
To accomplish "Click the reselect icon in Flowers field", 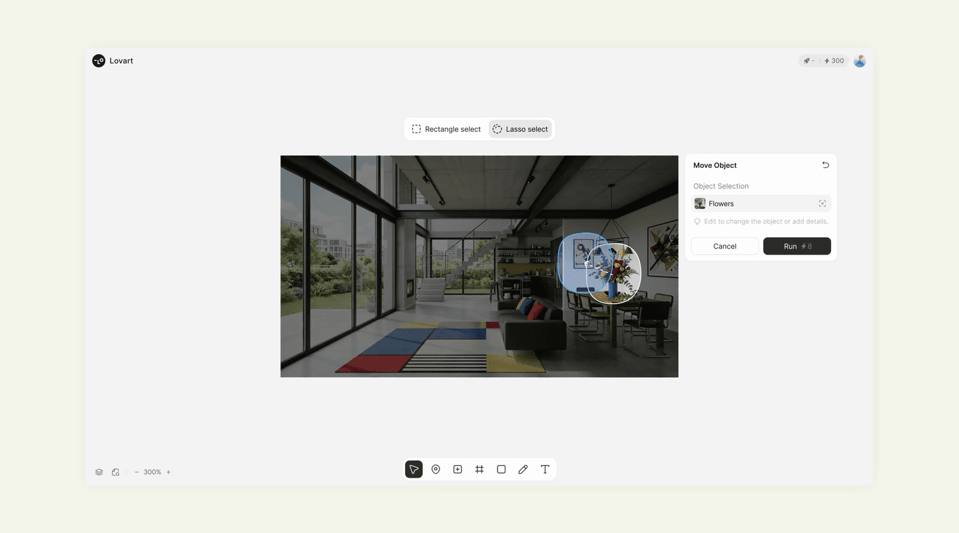I will (x=822, y=204).
